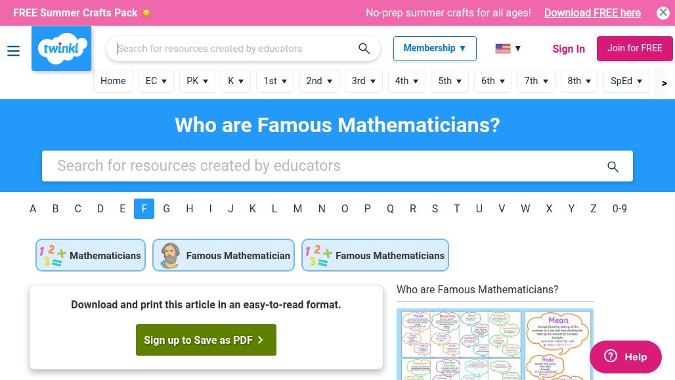Expand the Membership dropdown
675x380 pixels.
[x=435, y=48]
